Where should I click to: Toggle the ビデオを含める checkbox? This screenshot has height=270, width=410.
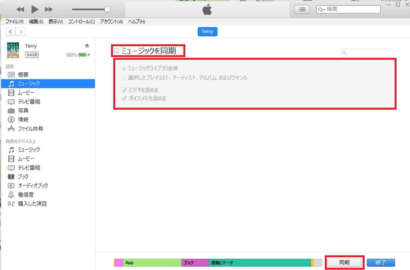124,90
